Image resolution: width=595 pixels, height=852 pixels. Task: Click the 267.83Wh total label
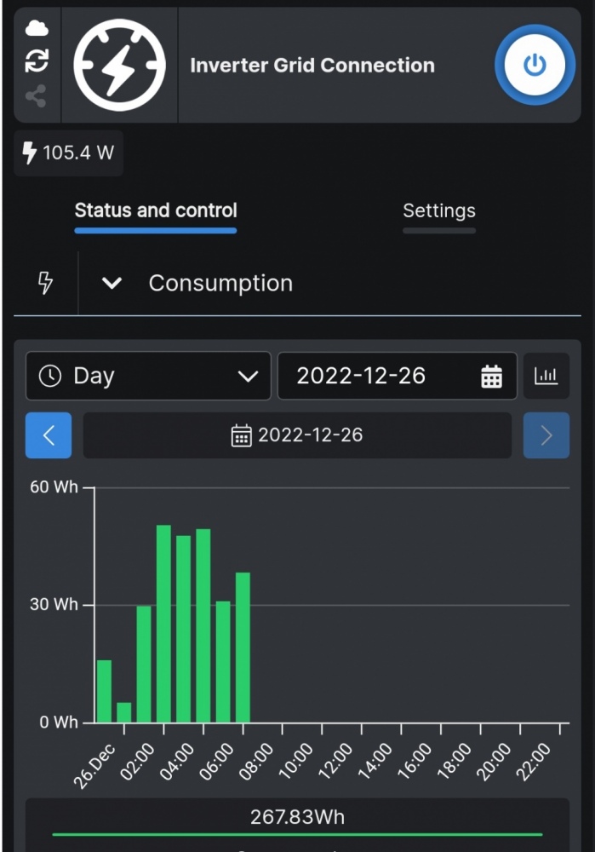297,817
